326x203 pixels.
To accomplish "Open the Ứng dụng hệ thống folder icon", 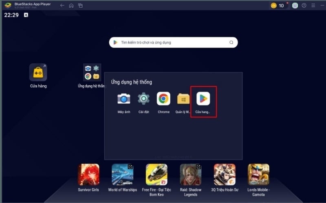I will pyautogui.click(x=92, y=72).
